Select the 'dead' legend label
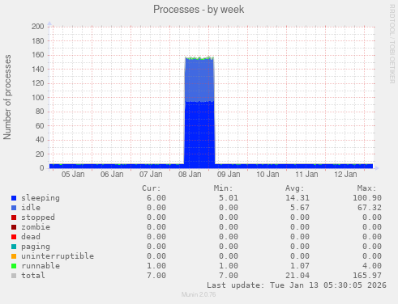Screen dimensions: 398x304 tap(31, 237)
